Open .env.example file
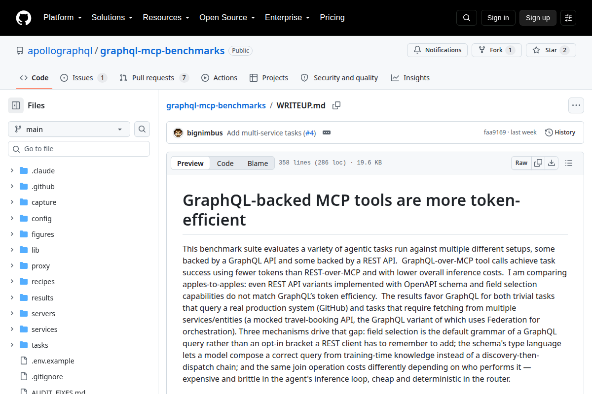 point(53,361)
